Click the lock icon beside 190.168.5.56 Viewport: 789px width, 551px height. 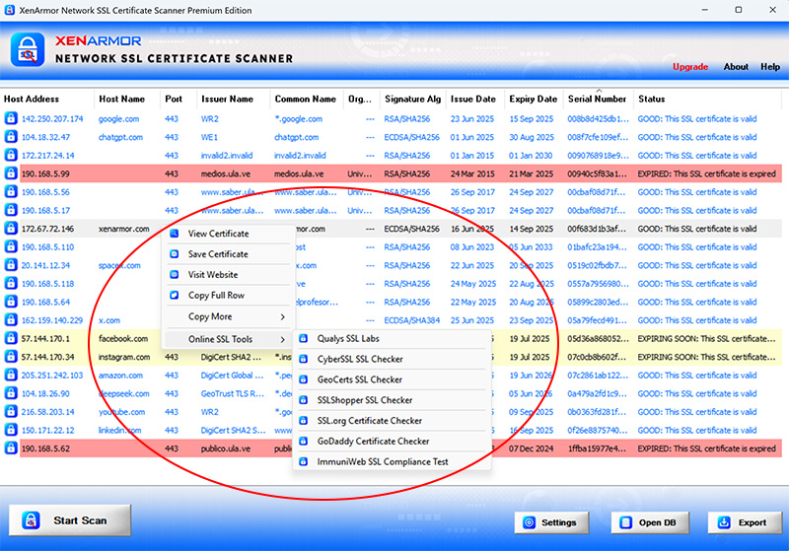tap(11, 192)
